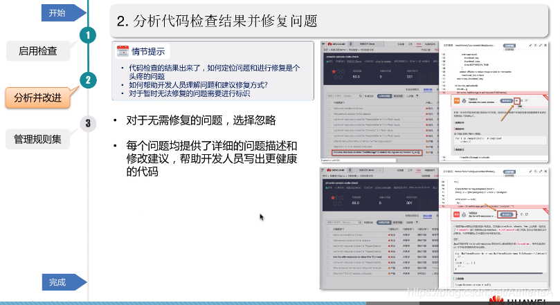Select dark-blue filter pill in upper screenshot
This screenshot has width=560, height=305.
(384, 96)
